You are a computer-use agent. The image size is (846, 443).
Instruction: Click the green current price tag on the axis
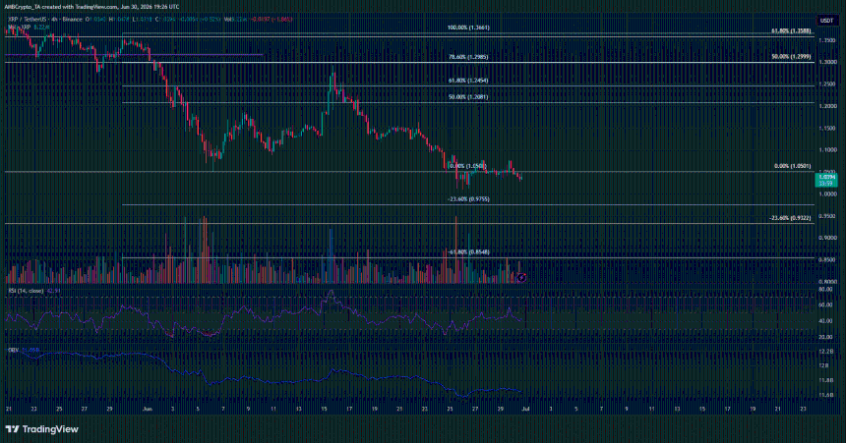(826, 180)
